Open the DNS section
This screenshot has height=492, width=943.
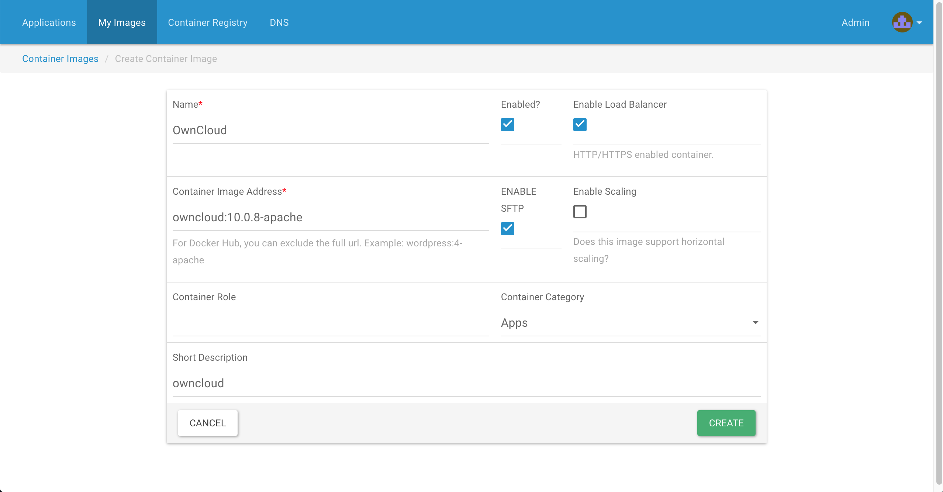(279, 22)
